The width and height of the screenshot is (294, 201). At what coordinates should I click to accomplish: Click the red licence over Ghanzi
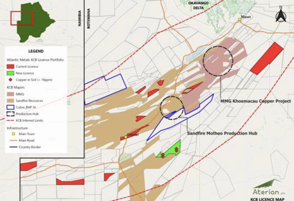click(x=134, y=133)
